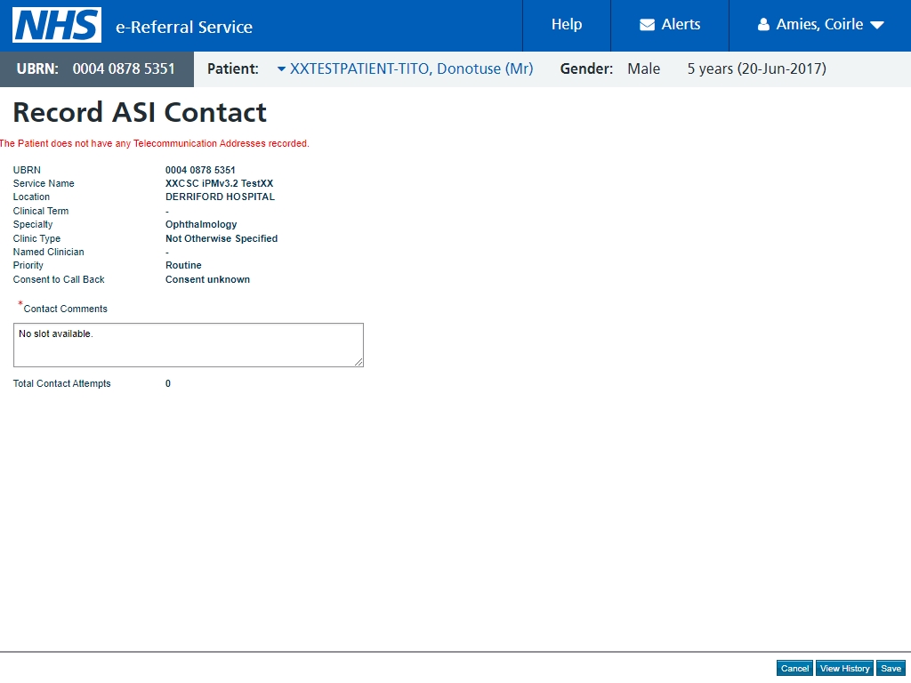The width and height of the screenshot is (911, 683).
Task: Click the Alerts envelope icon
Action: [647, 24]
